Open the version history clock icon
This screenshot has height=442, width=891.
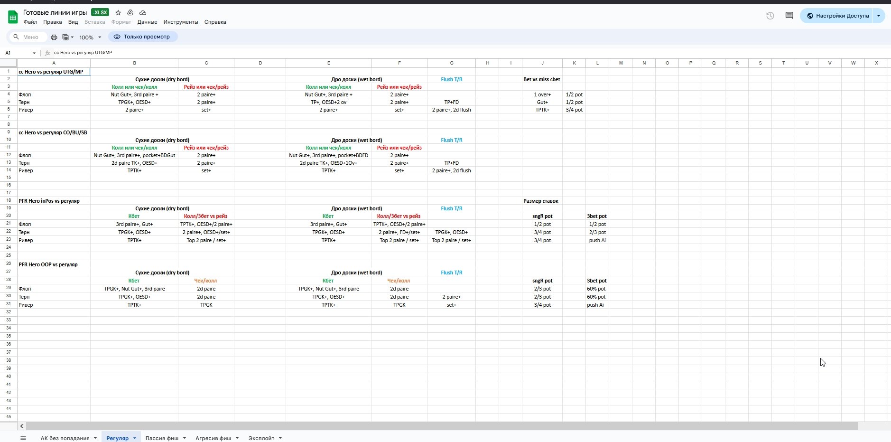pyautogui.click(x=770, y=16)
